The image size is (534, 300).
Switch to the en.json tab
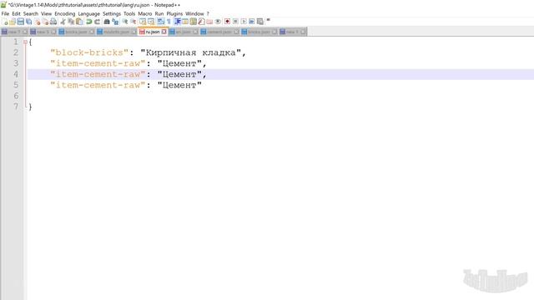(184, 32)
